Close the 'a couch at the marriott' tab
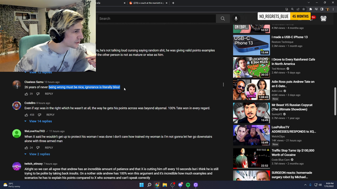337x189 pixels. pos(166,3)
